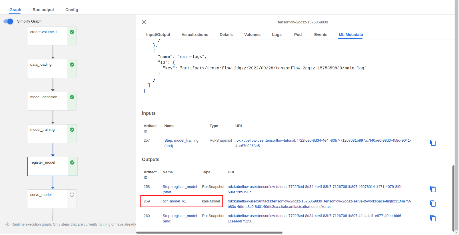View the Logs tab
This screenshot has width=459, height=235.
pos(277,35)
